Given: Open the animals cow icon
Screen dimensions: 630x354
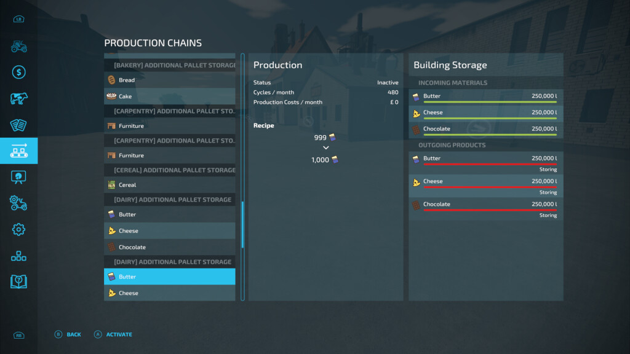Looking at the screenshot, I should pos(18,98).
